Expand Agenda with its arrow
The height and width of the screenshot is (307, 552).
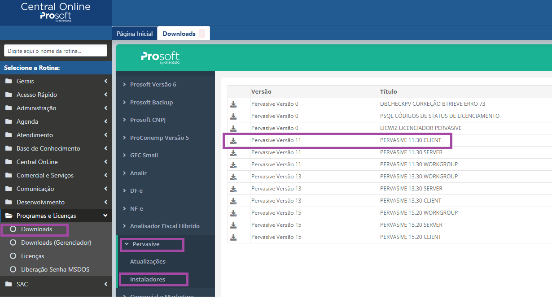coord(105,121)
